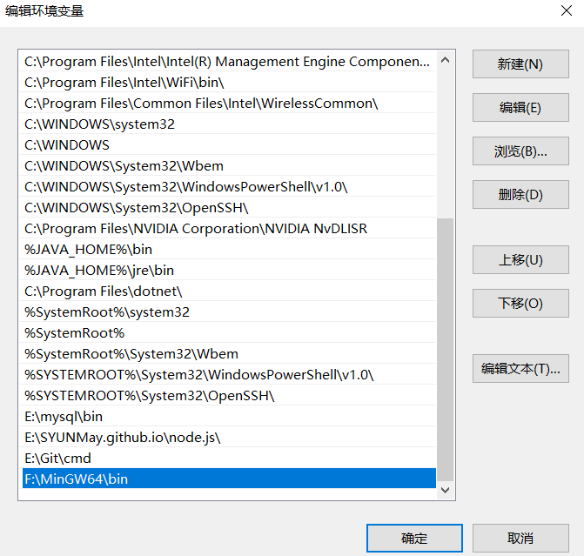This screenshot has width=584, height=556.
Task: Select E:\SYUNMay.github.io\node.js\ entry
Action: click(229, 437)
